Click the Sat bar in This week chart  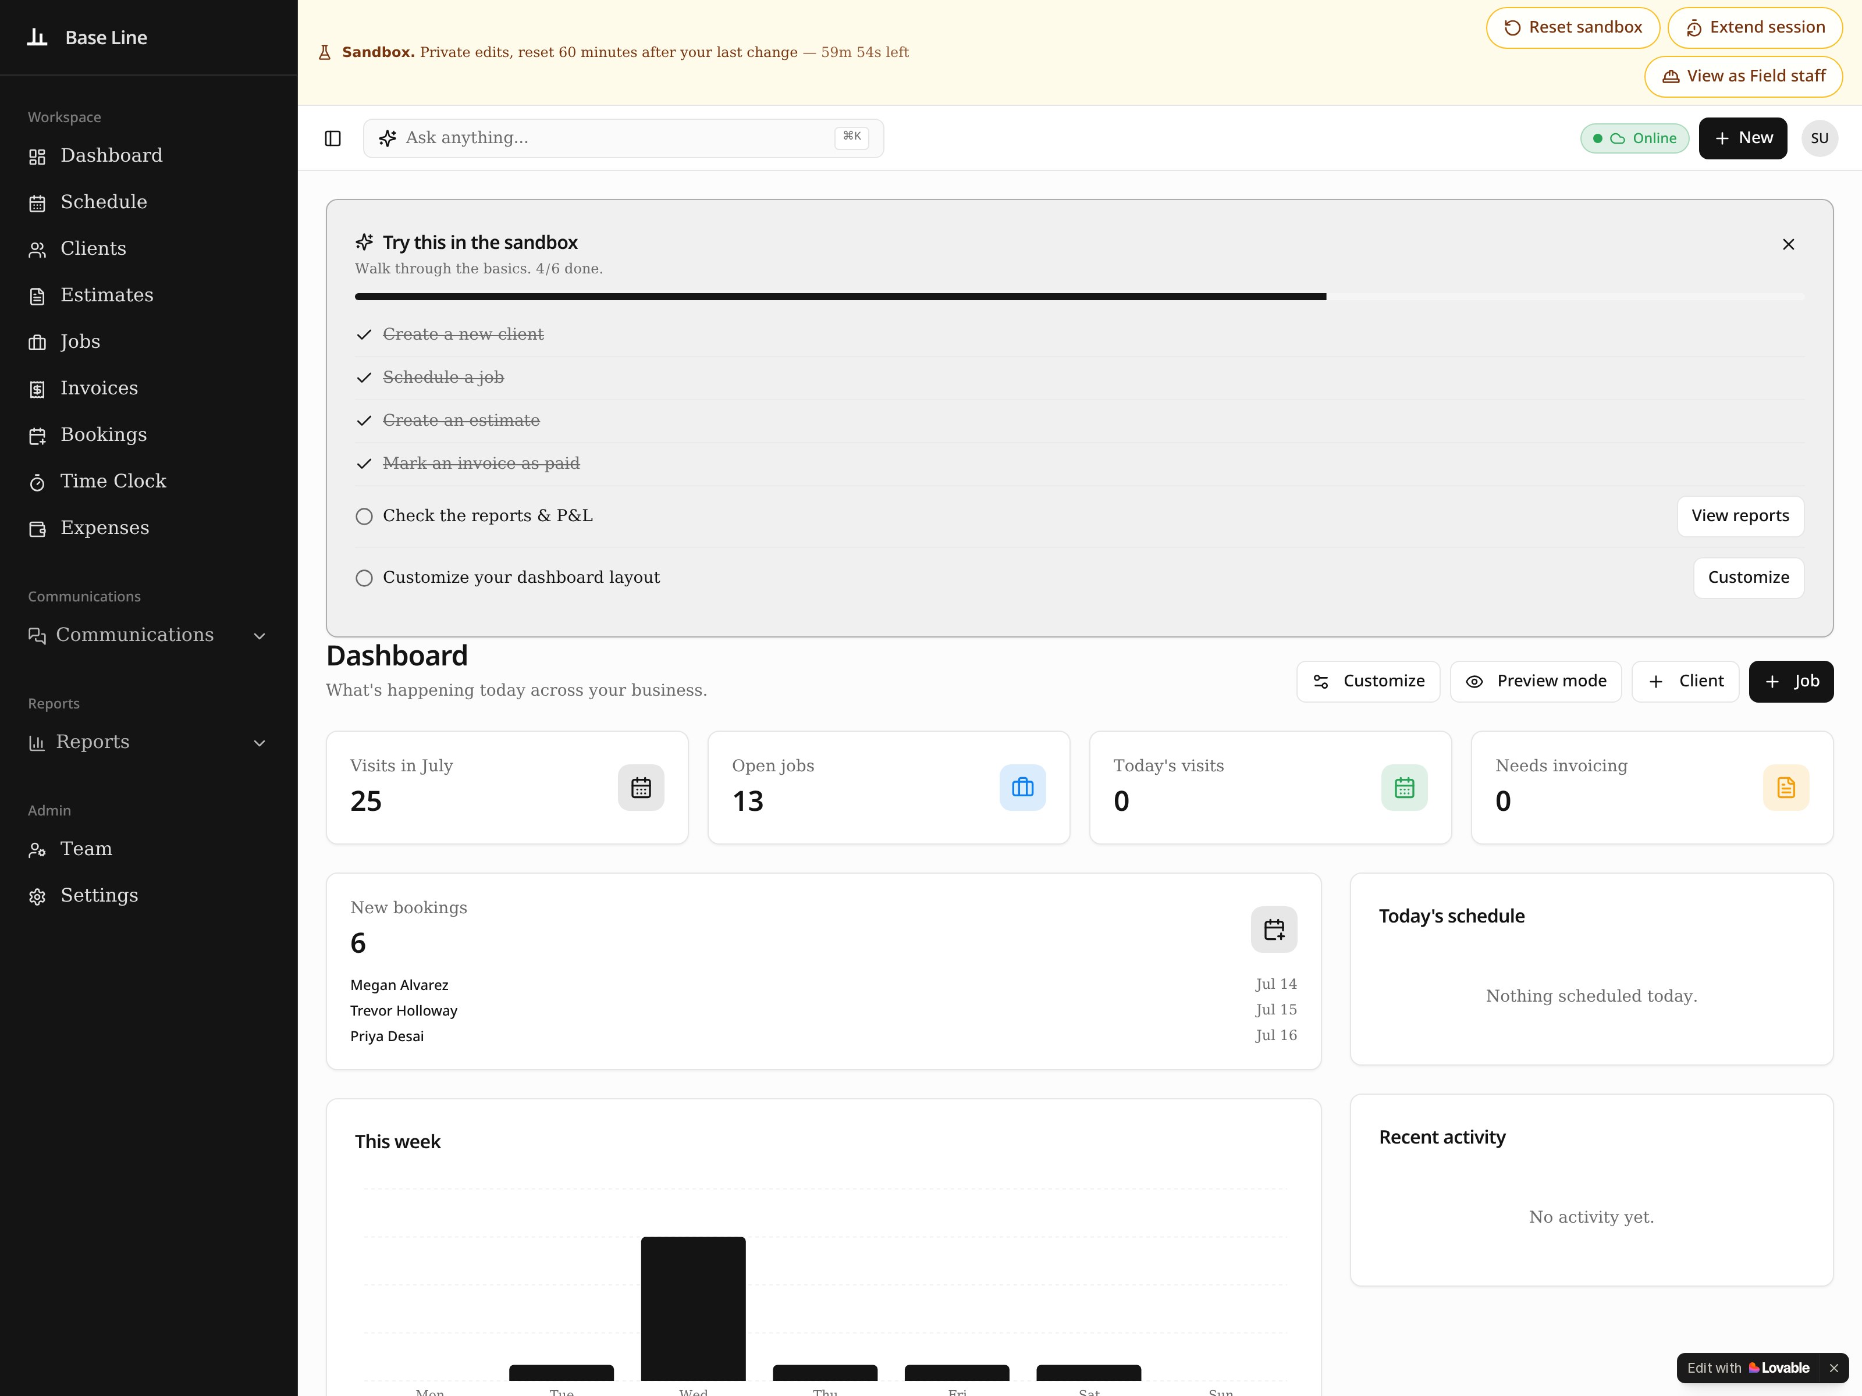[1089, 1372]
